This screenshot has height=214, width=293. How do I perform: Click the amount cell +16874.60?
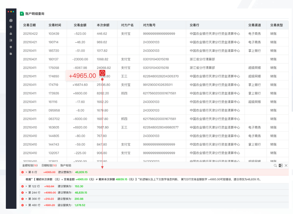pos(80,85)
